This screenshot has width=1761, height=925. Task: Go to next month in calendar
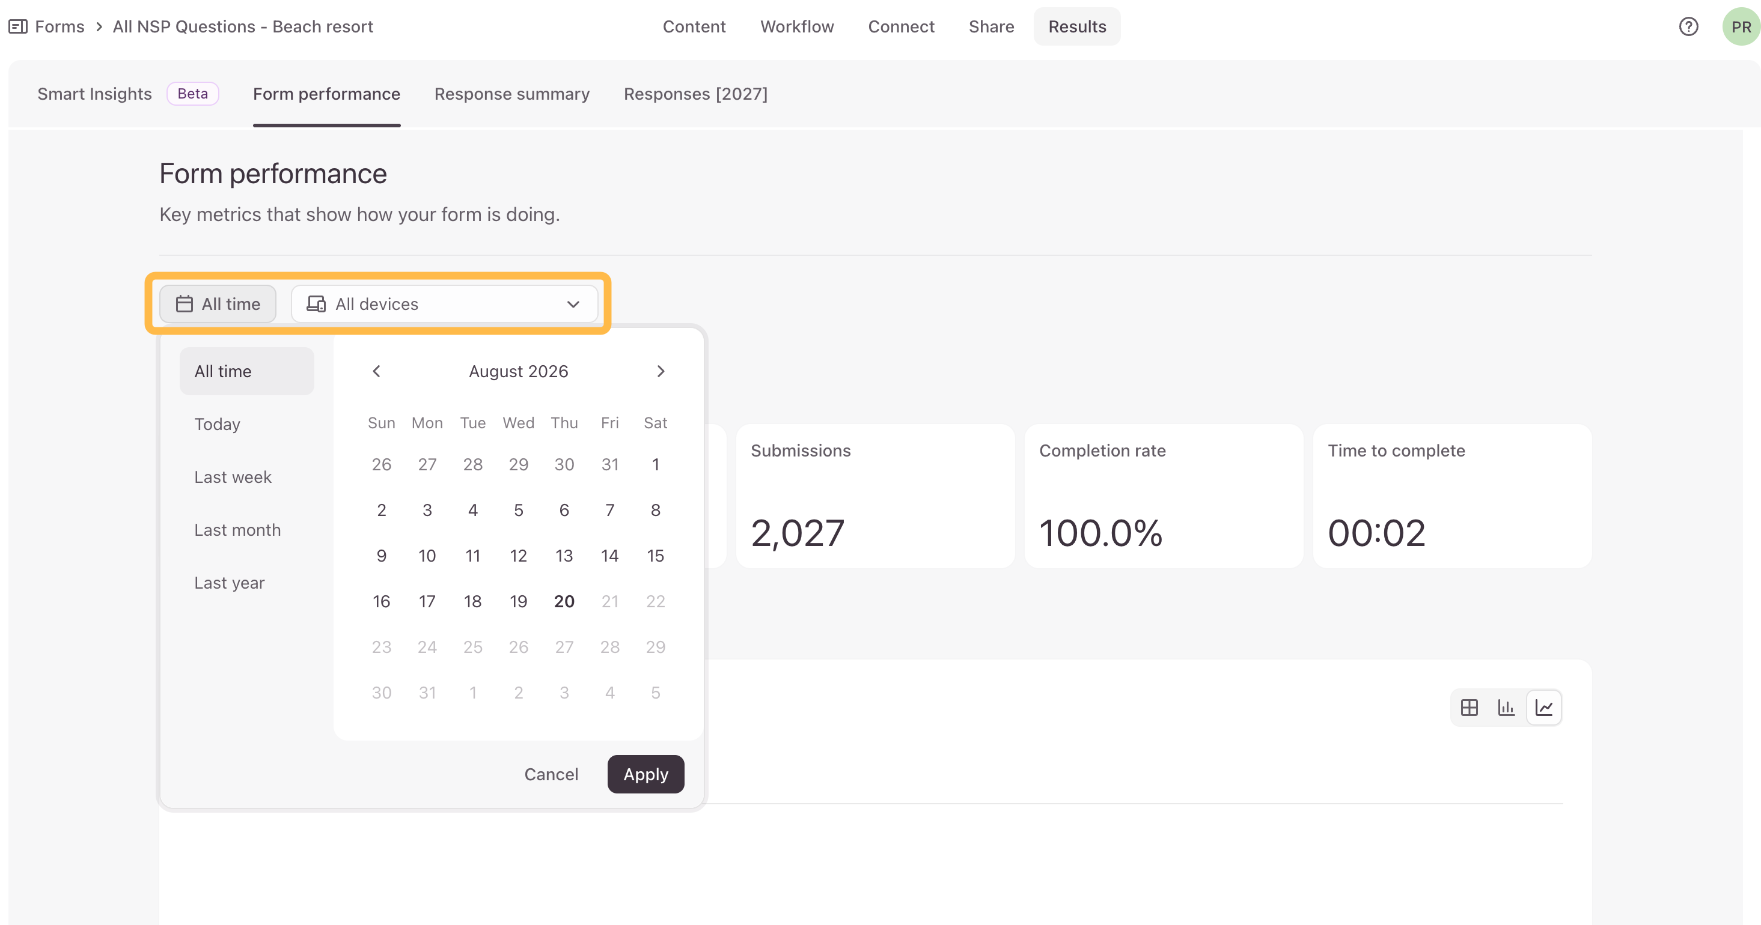point(661,371)
